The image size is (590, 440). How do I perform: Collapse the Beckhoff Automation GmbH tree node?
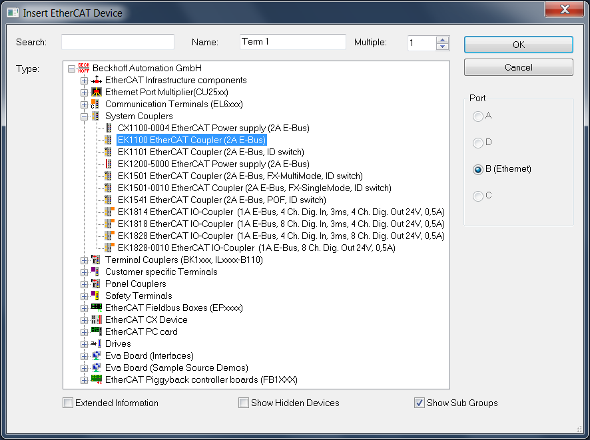click(x=71, y=69)
